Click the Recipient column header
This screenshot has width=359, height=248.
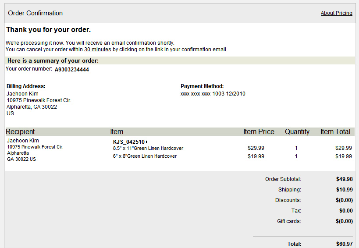click(20, 132)
